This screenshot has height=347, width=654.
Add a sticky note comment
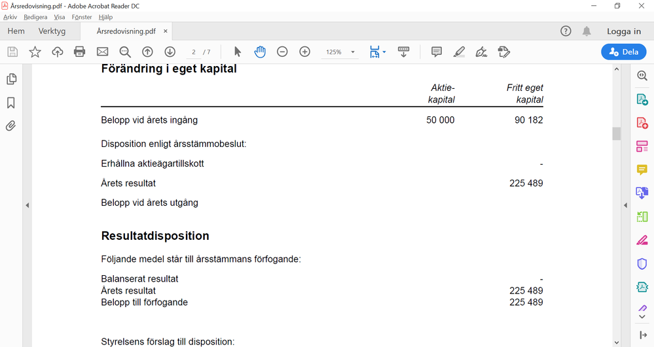[437, 52]
